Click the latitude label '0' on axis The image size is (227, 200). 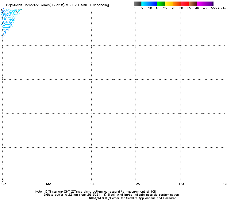coord(2,181)
